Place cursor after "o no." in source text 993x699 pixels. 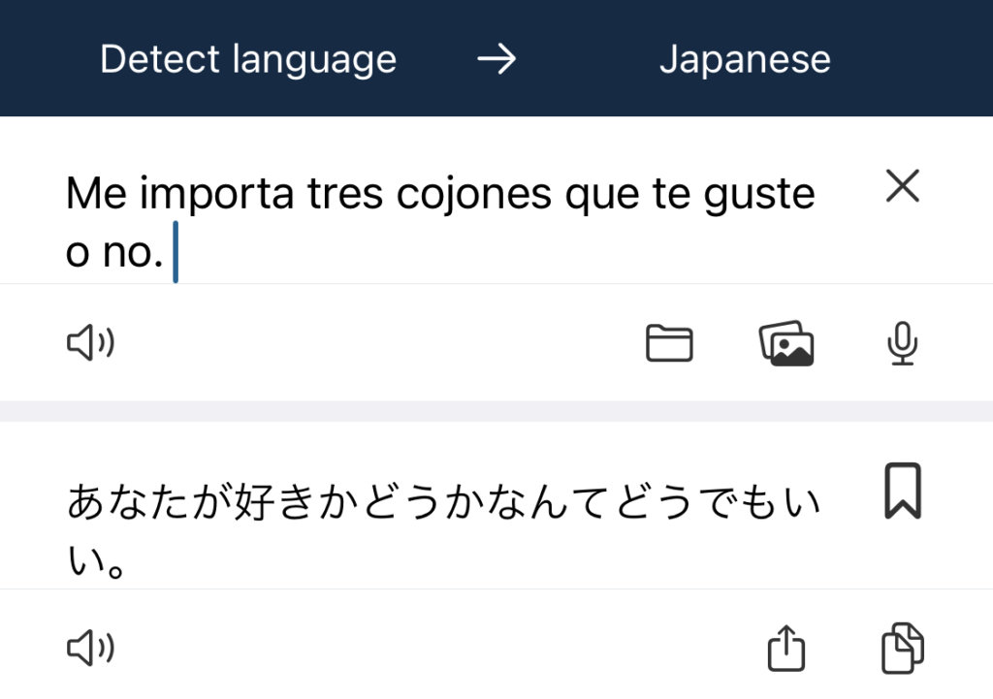click(x=171, y=252)
